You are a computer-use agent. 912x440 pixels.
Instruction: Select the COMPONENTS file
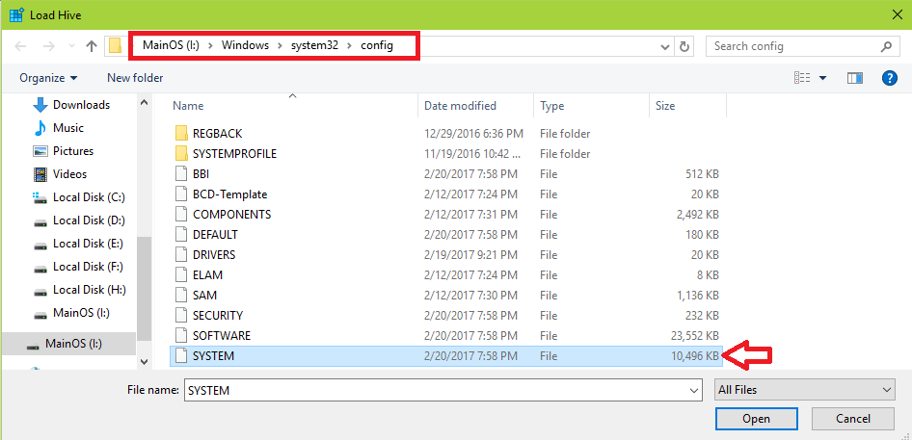446,215
